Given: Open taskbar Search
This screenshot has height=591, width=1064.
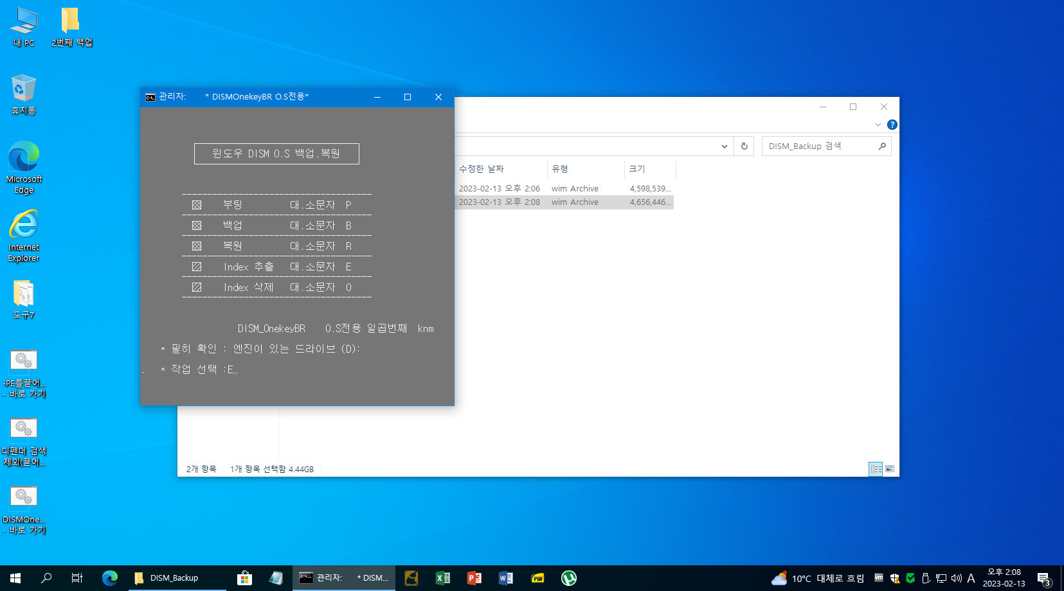Looking at the screenshot, I should point(46,578).
